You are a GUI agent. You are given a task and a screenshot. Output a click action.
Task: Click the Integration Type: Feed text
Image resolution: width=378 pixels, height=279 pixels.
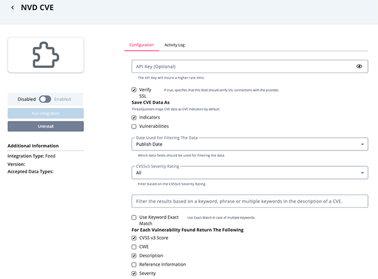(x=31, y=156)
